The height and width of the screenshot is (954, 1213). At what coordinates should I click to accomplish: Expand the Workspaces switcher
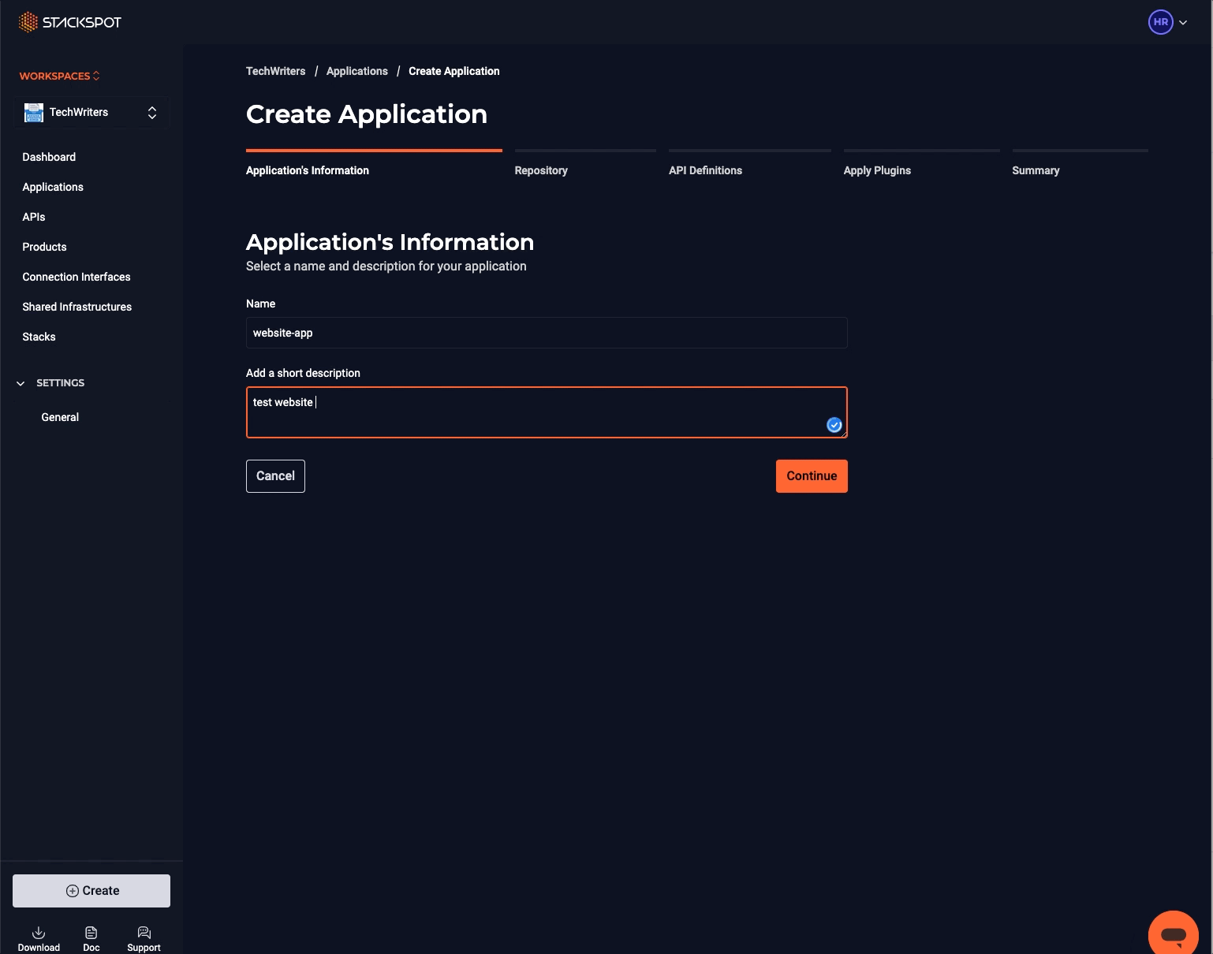(x=59, y=76)
